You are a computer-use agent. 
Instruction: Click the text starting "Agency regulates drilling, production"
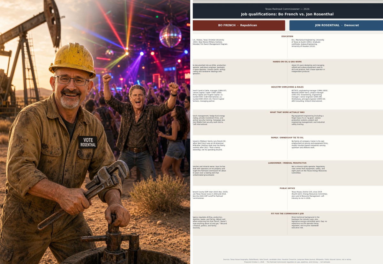pyautogui.click(x=210, y=222)
